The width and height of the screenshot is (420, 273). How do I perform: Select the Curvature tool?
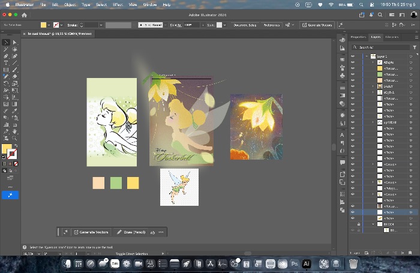coord(14,56)
